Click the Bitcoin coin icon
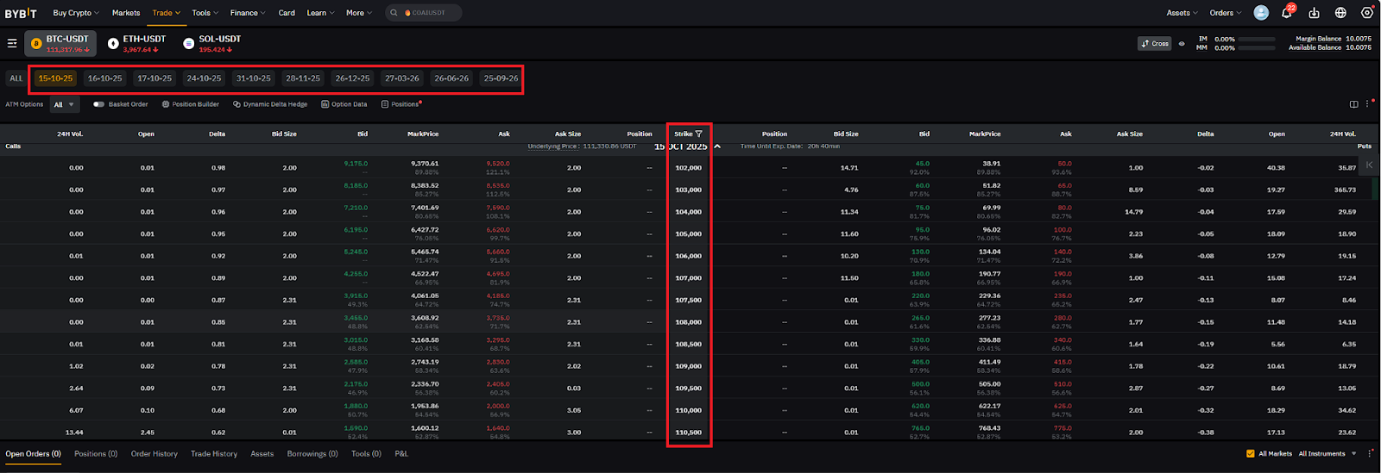The image size is (1381, 473). coord(36,43)
